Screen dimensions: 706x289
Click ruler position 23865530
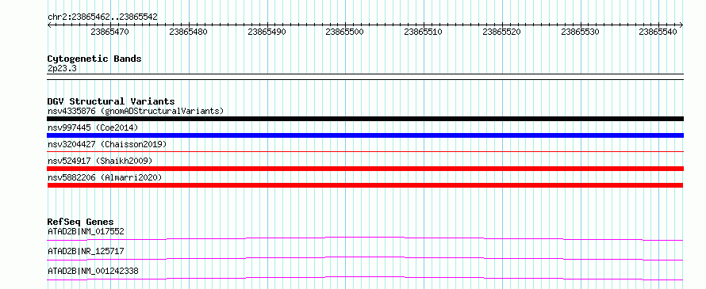point(580,32)
